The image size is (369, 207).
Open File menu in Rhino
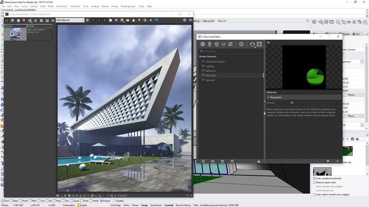[x=3, y=6]
